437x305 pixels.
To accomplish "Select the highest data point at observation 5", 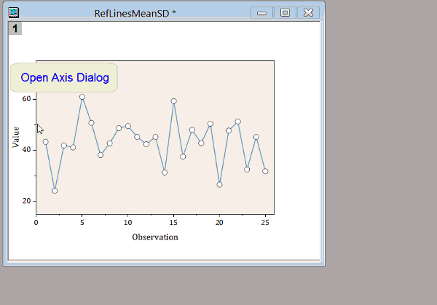I will pyautogui.click(x=82, y=97).
